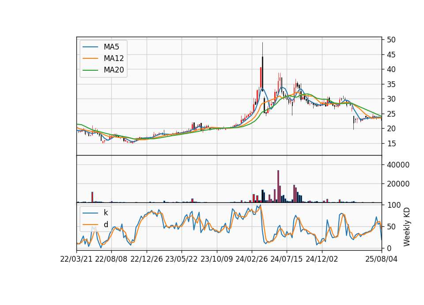The image size is (424, 305).
Task: Click the tallest volume bar near 34000
Action: tap(278, 186)
